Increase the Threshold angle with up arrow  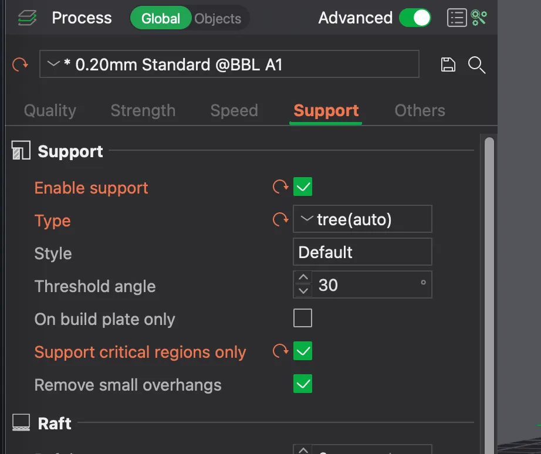[303, 277]
